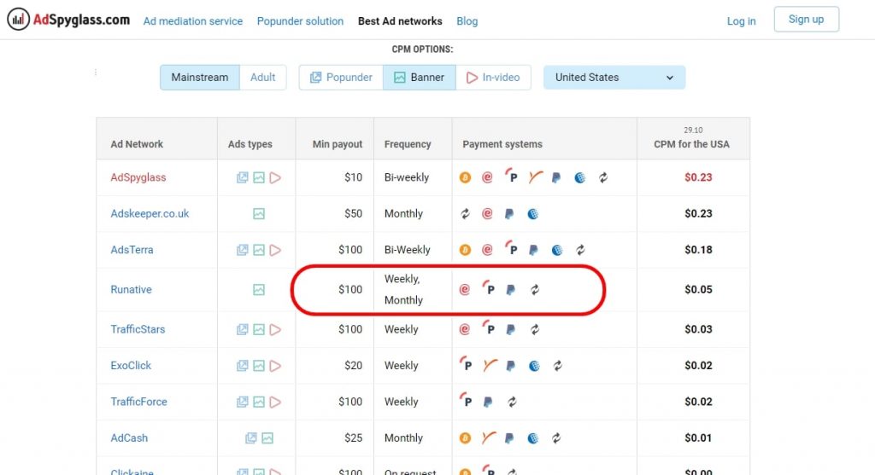Click banner ad type icon for AdSpyglass
This screenshot has width=875, height=475.
pos(259,177)
